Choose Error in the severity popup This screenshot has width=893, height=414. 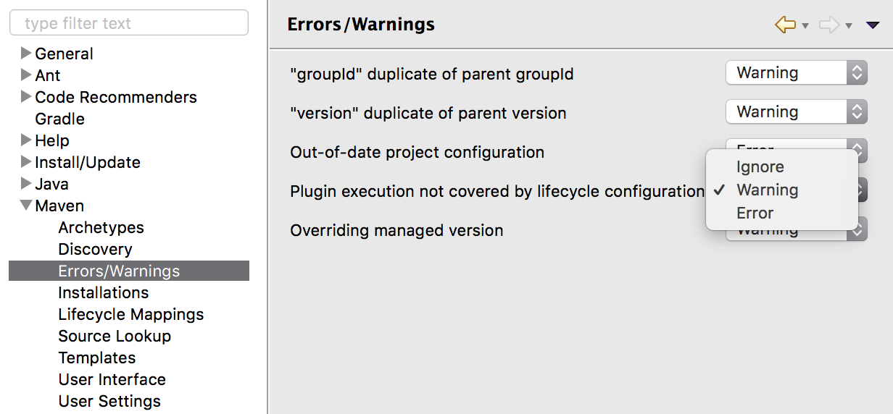pos(755,213)
